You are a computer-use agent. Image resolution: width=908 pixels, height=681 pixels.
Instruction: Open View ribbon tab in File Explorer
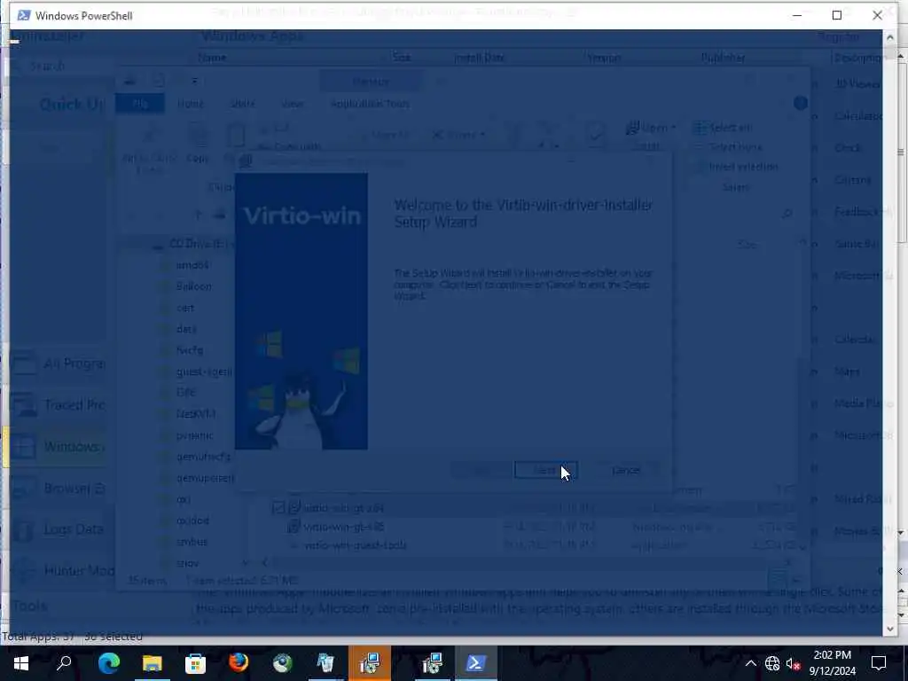coord(293,104)
